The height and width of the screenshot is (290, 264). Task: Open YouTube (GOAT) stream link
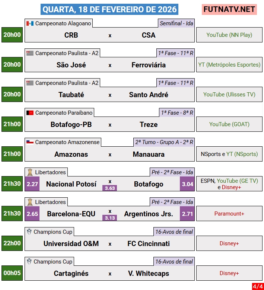[x=229, y=124]
